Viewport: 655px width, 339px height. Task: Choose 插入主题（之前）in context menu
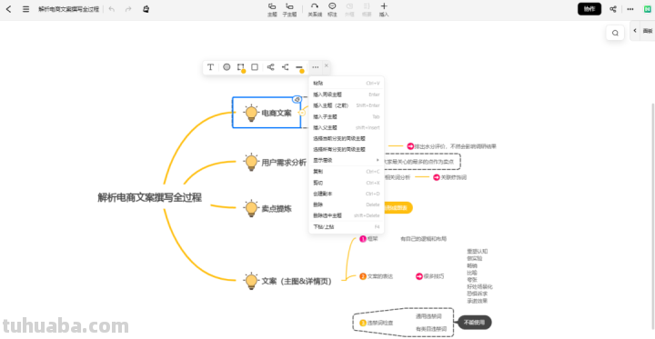pos(347,105)
